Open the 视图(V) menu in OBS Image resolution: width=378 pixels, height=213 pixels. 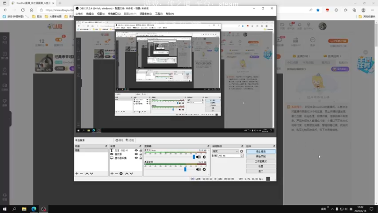(x=101, y=14)
